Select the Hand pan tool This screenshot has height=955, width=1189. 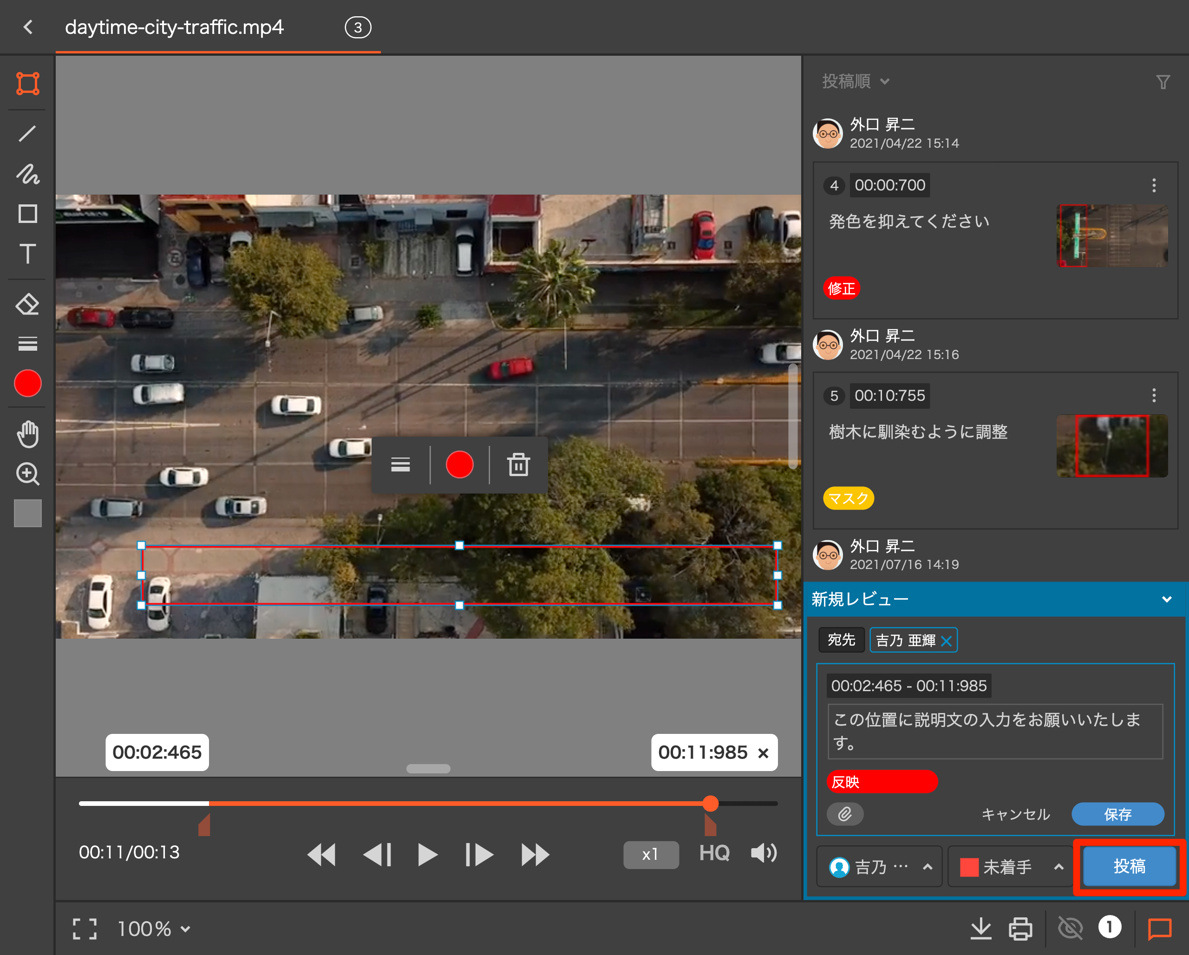pos(27,434)
